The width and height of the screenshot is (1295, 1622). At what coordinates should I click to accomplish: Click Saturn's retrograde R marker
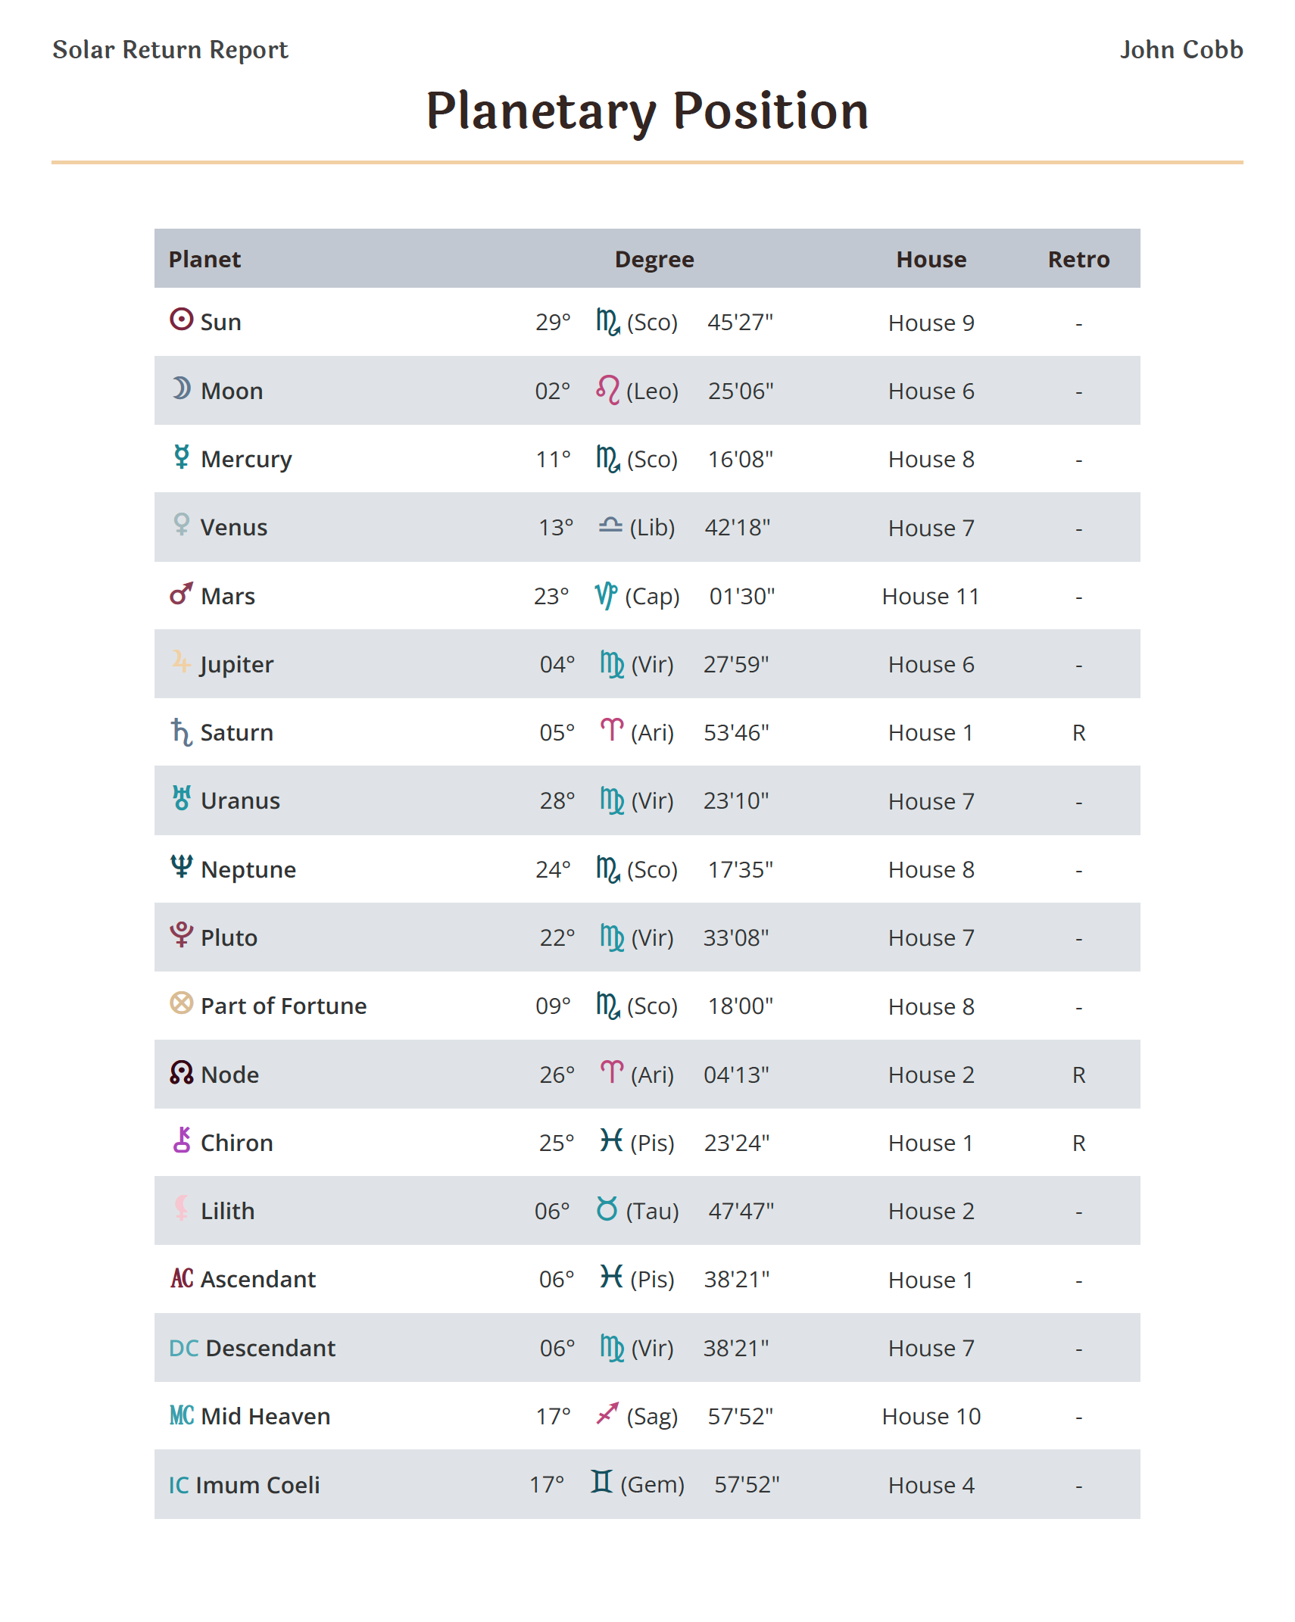pyautogui.click(x=1078, y=732)
